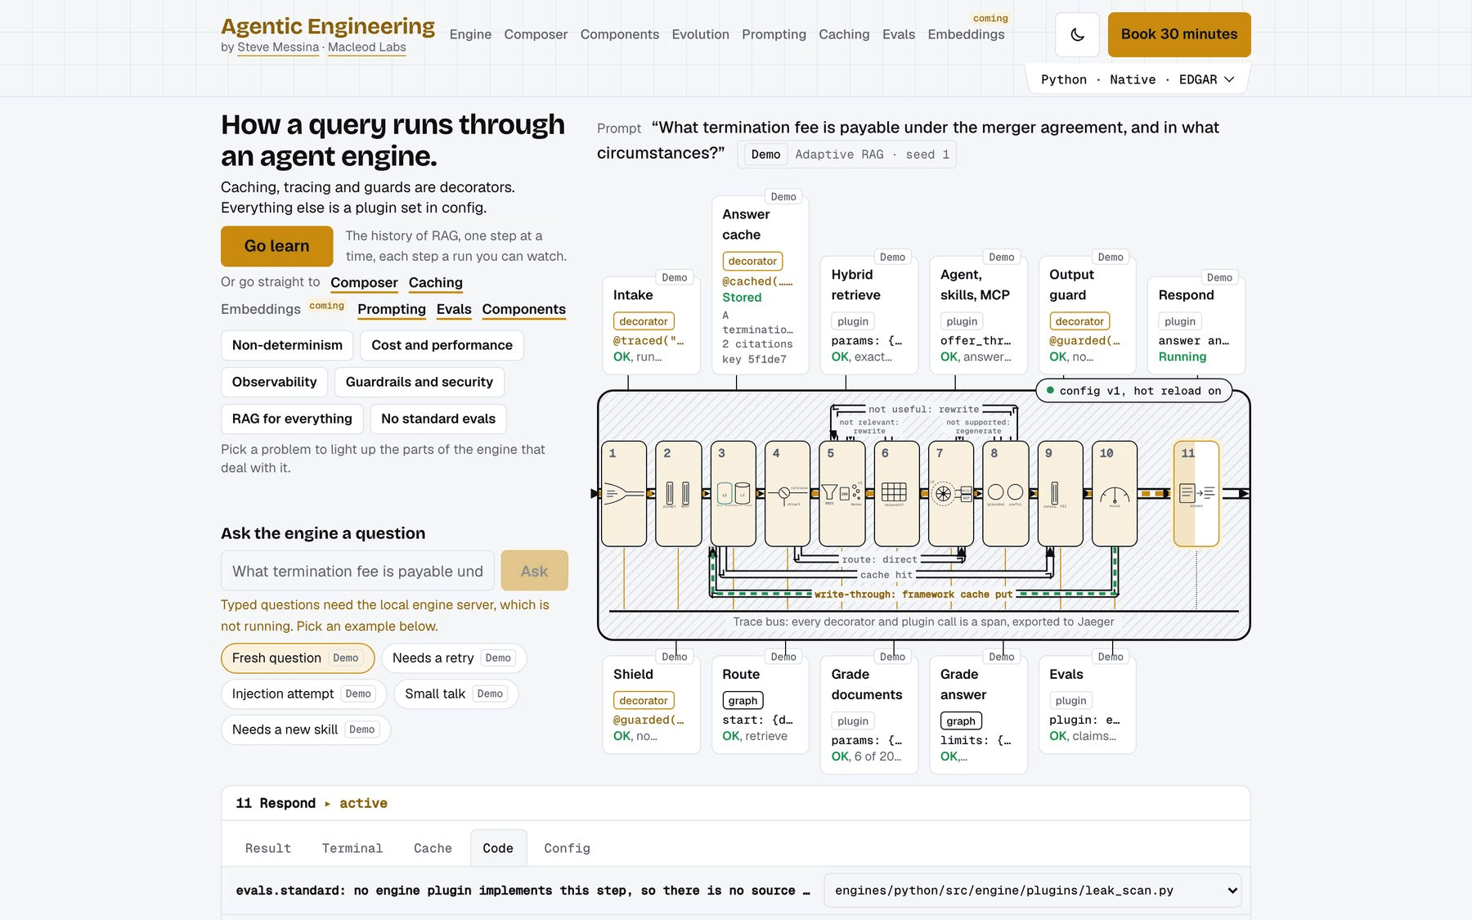Image resolution: width=1472 pixels, height=920 pixels.
Task: Click the Go learn button
Action: (276, 246)
